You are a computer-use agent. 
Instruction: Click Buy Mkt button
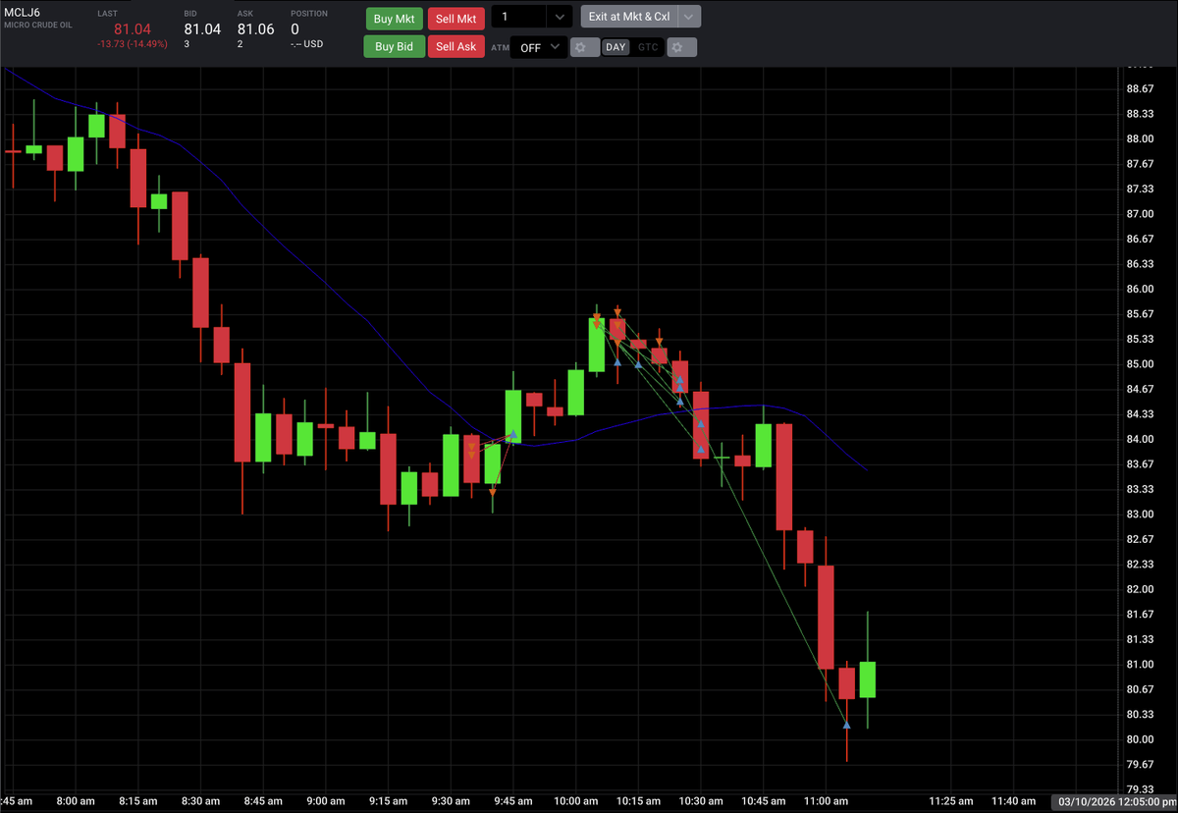point(394,18)
